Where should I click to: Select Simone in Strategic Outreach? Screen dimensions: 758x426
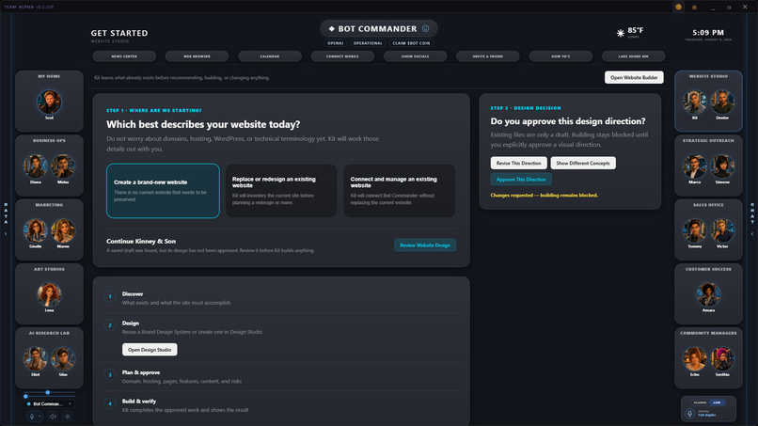[722, 166]
